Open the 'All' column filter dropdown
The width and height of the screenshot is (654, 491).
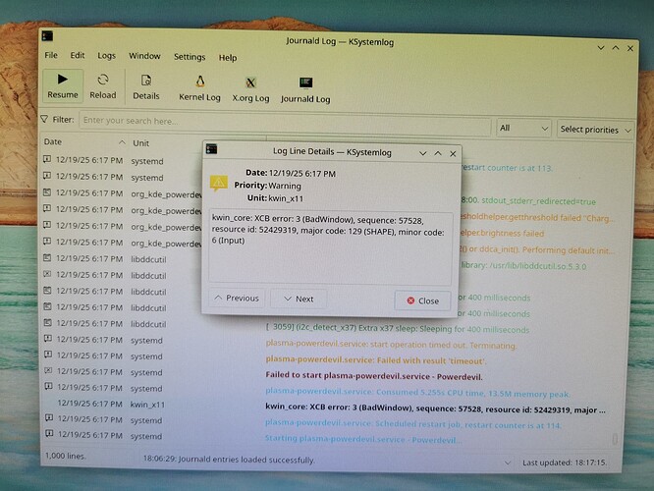(522, 128)
